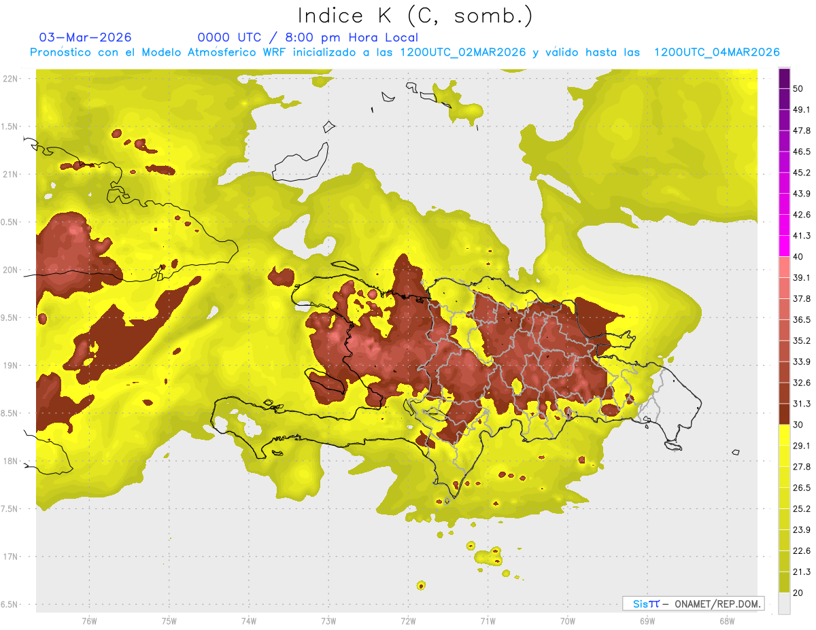Click the 'Pronostico con el Modelo Atmosferico WRF' line
This screenshot has width=816, height=630.
click(405, 52)
